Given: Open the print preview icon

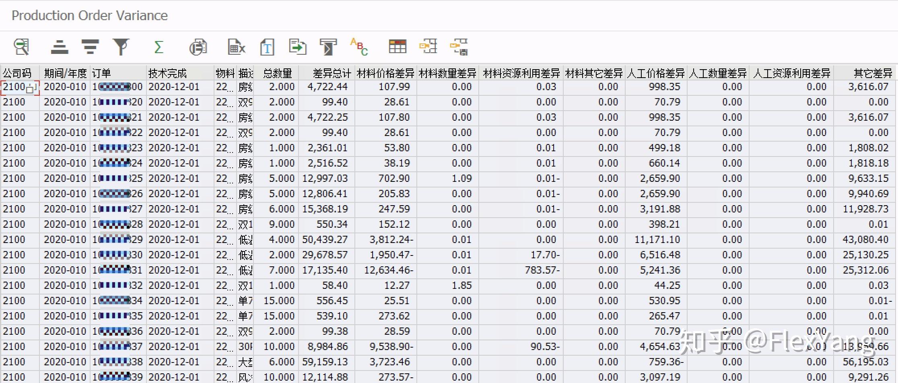Looking at the screenshot, I should 198,47.
